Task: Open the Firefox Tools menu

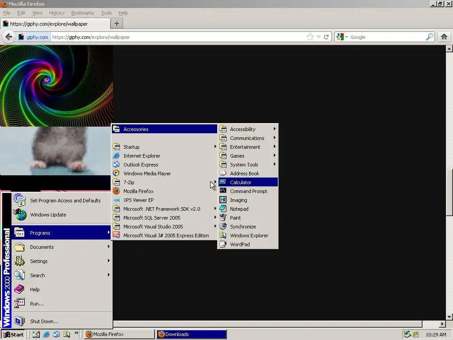Action: click(106, 13)
